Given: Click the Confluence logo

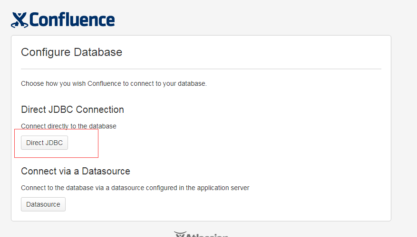Looking at the screenshot, I should [x=63, y=20].
